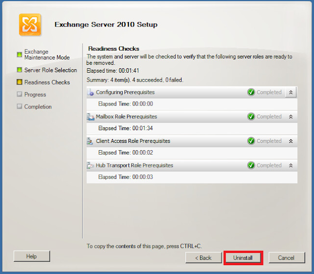Click the Exchange Server logo icon
The image size is (314, 274).
(30, 25)
